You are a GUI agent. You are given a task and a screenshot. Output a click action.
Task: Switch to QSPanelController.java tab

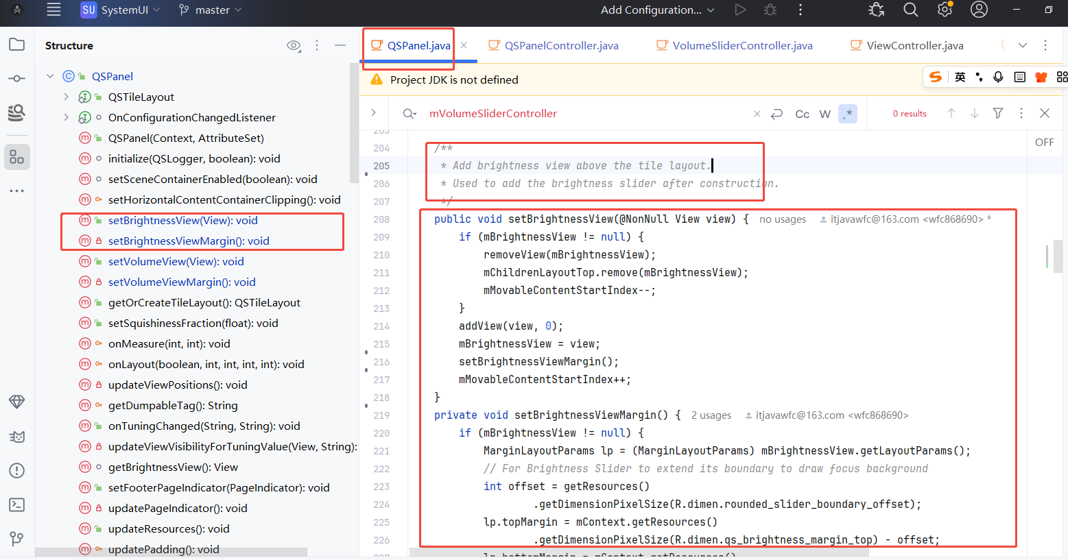pyautogui.click(x=554, y=45)
